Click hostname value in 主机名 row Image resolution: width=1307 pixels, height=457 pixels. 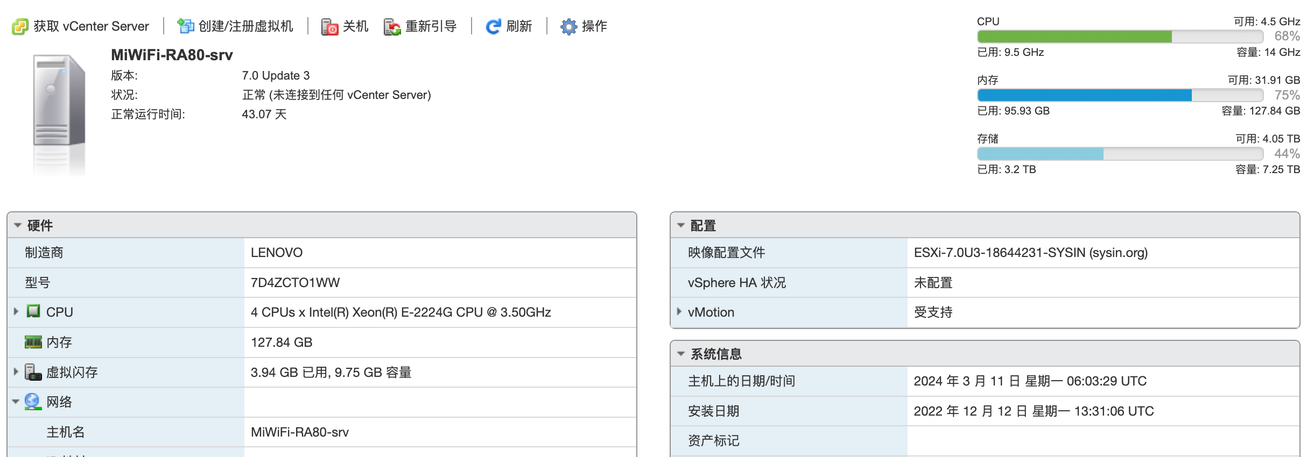tap(300, 432)
